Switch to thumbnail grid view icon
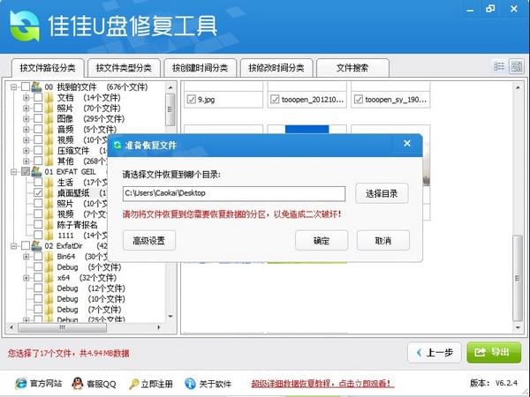 pos(516,66)
